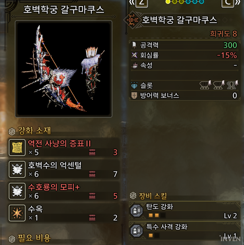
Task: Click the bow weapon preview image
Action: pos(64,69)
